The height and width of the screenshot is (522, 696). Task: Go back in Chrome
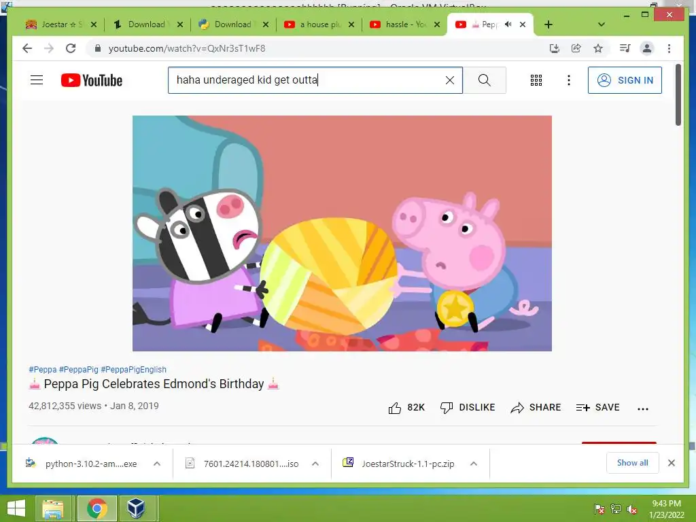point(27,48)
